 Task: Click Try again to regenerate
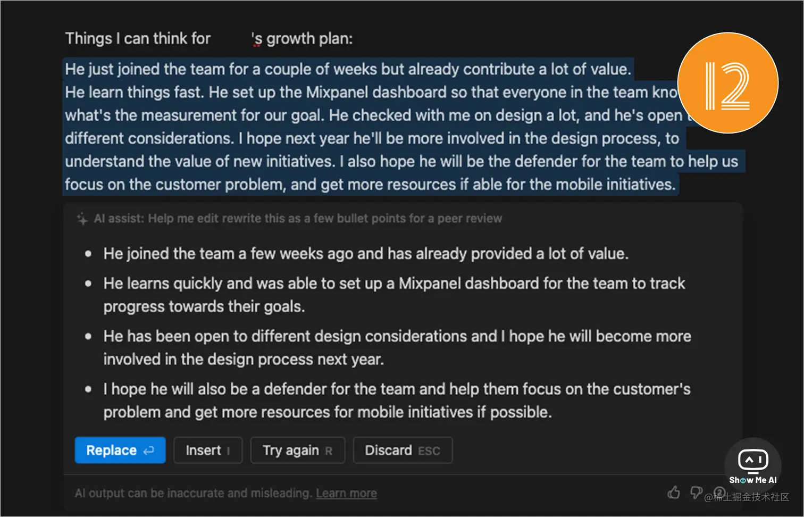pos(298,451)
